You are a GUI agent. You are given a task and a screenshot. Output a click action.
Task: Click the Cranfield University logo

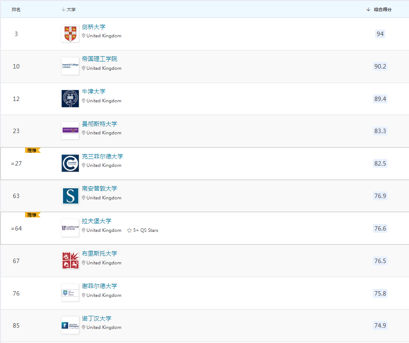coord(70,163)
